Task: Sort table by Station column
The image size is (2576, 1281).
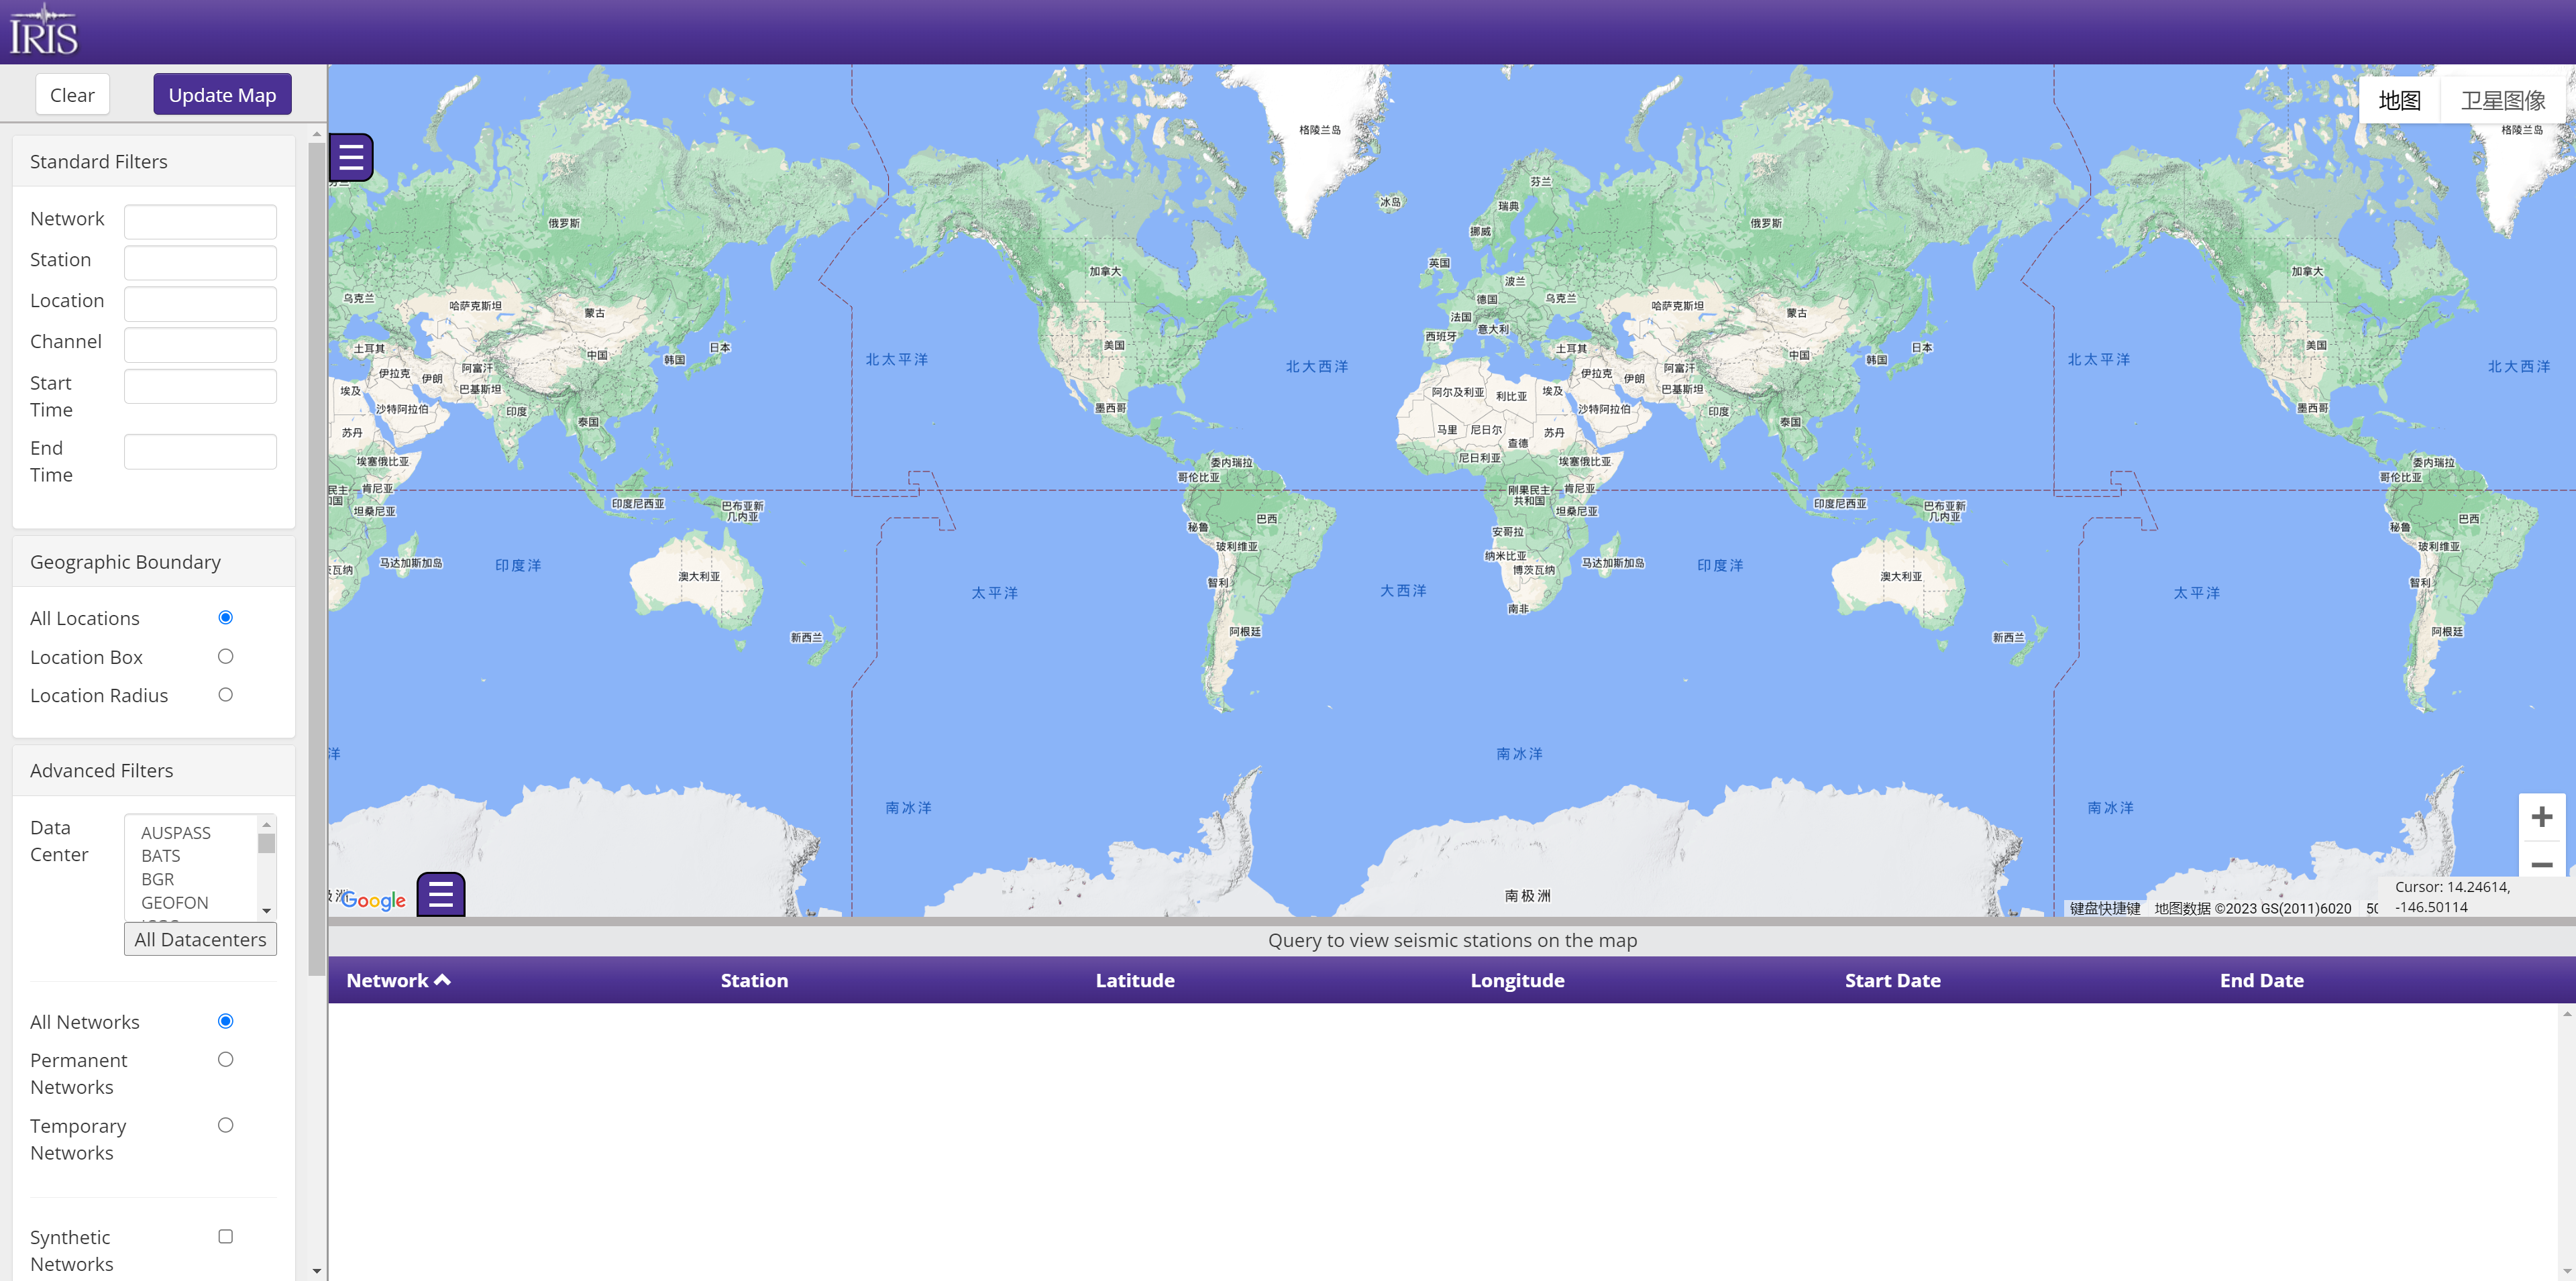Action: coord(754,980)
